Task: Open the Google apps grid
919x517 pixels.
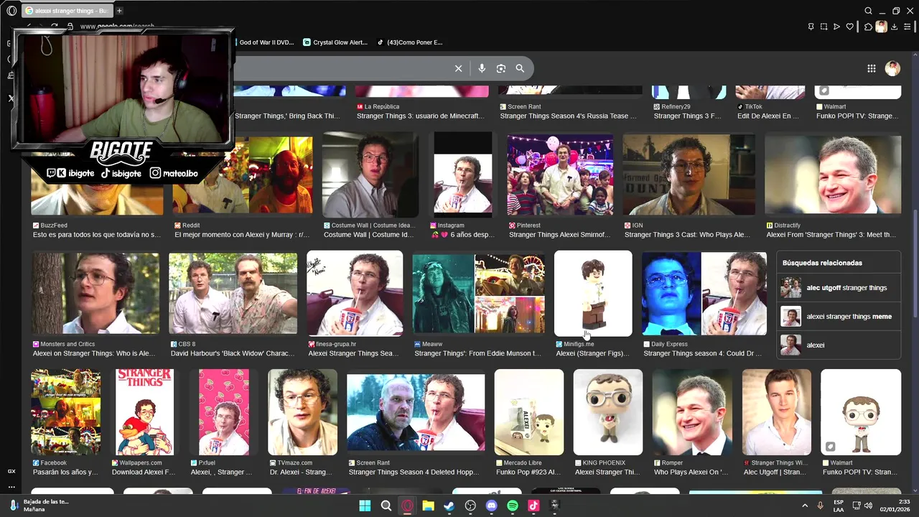Action: tap(871, 68)
